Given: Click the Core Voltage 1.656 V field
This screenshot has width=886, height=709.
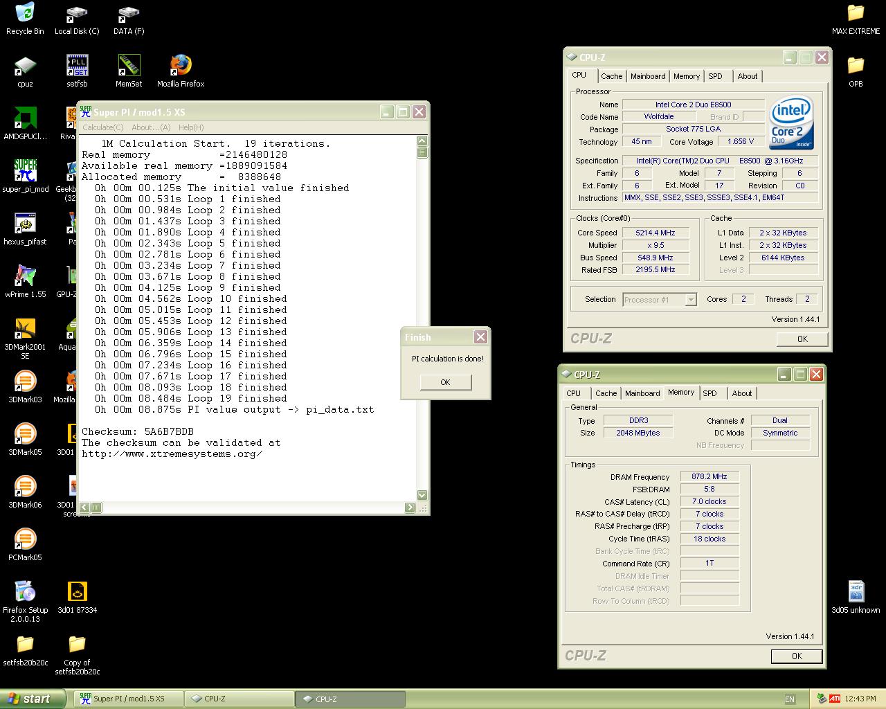Looking at the screenshot, I should (741, 141).
